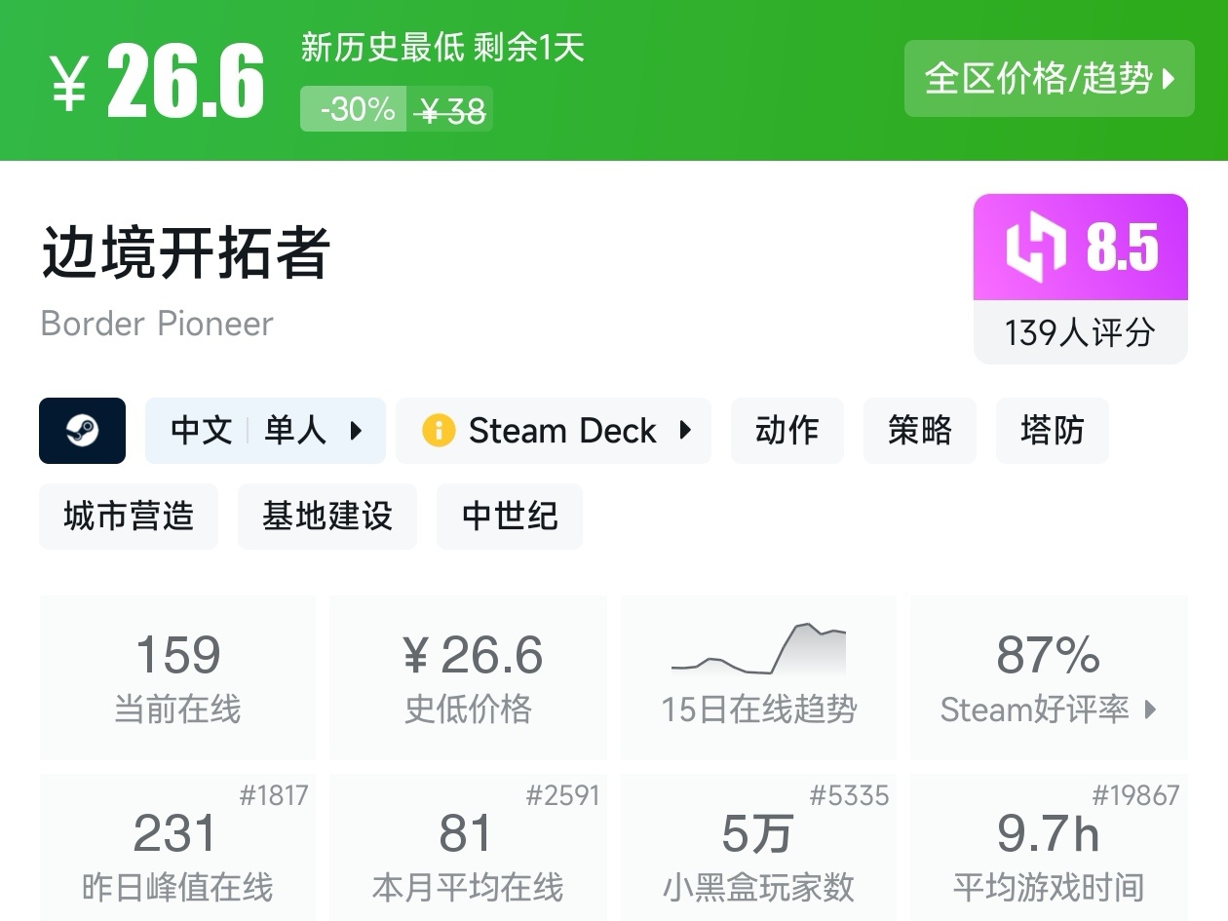Click the Steam platform icon
1228x921 pixels.
(82, 431)
